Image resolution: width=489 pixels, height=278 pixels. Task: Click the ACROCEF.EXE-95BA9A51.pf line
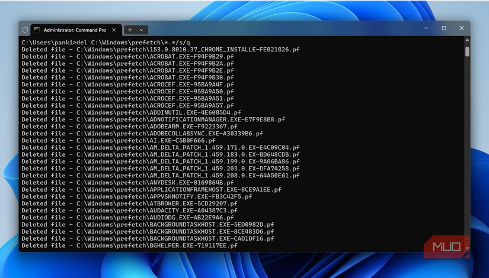pyautogui.click(x=127, y=98)
